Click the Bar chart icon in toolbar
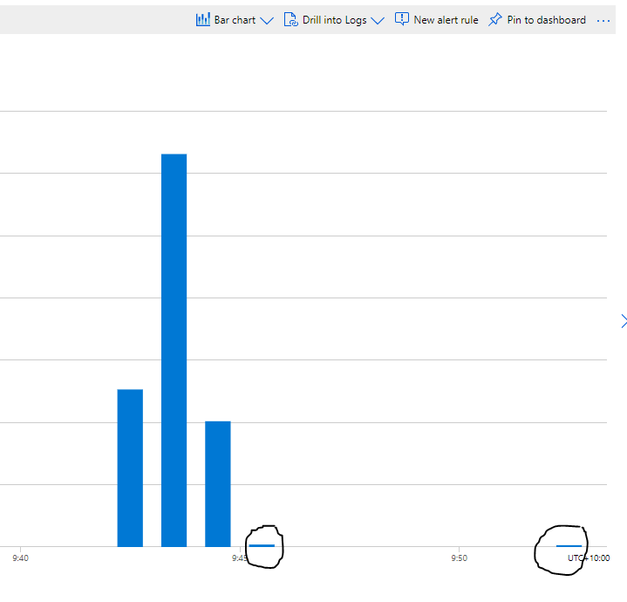 click(203, 19)
